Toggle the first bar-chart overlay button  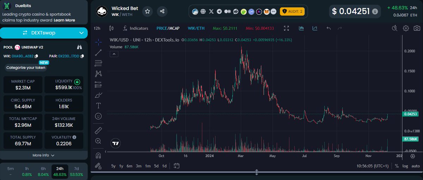click(x=301, y=28)
